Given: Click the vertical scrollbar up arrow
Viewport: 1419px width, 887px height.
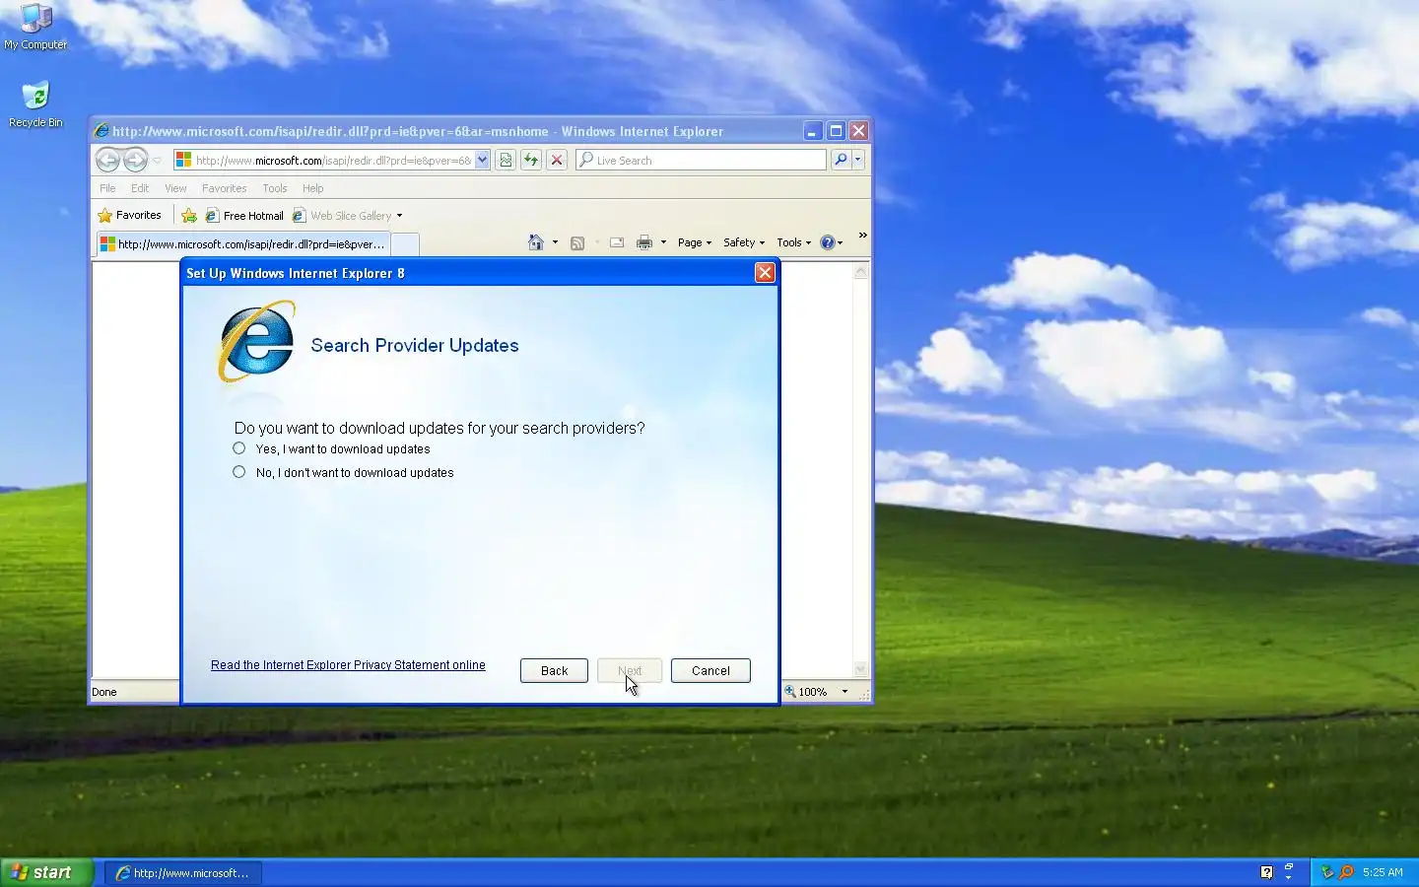Looking at the screenshot, I should tap(860, 271).
